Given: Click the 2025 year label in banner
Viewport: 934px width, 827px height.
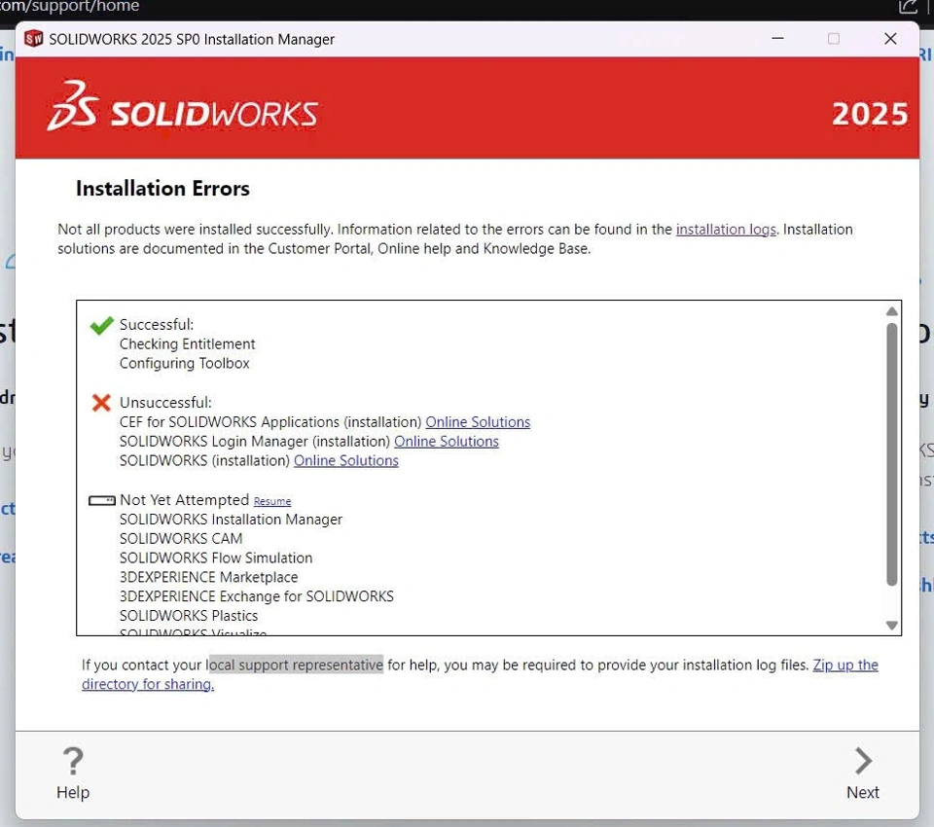Looking at the screenshot, I should point(870,114).
